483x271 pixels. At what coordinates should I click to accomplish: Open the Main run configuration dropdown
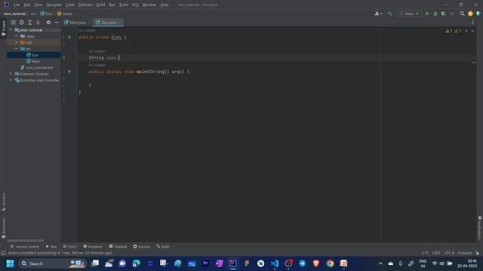coord(409,14)
